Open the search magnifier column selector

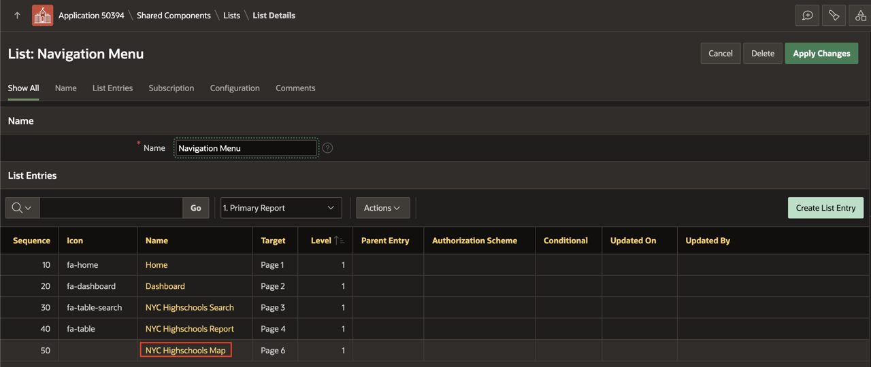tap(22, 208)
